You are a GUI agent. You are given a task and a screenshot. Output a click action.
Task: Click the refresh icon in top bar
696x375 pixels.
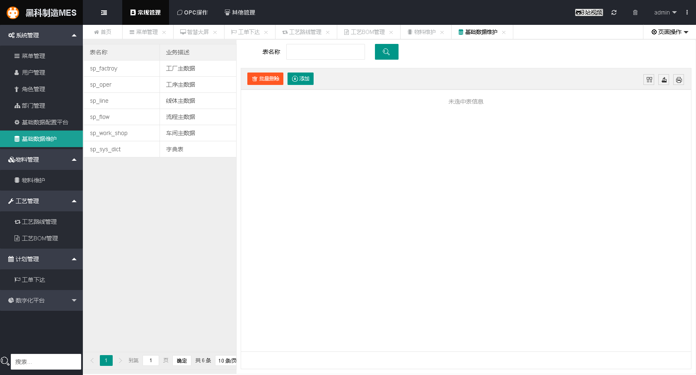tap(614, 12)
